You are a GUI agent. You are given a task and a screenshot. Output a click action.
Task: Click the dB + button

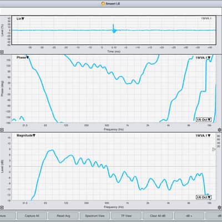(189, 216)
